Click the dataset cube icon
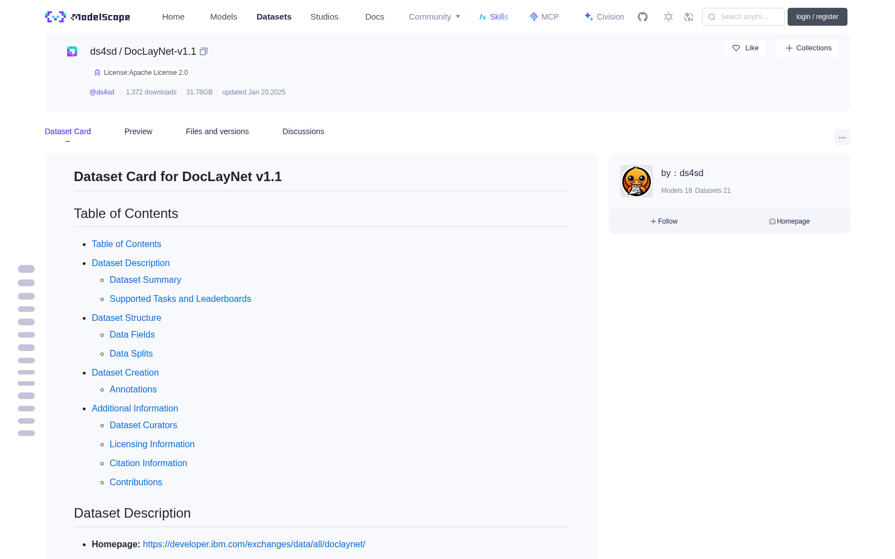 point(72,51)
